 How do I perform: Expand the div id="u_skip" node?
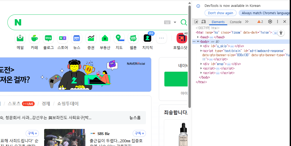(x=201, y=46)
